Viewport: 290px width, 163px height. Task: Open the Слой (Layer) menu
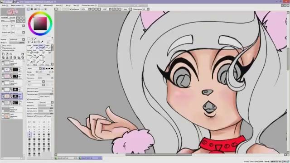(x=38, y=5)
